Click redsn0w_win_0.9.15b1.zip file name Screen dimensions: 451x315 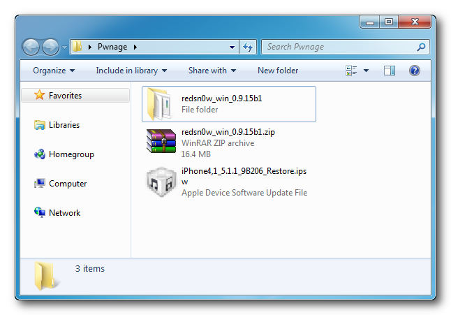(x=228, y=132)
